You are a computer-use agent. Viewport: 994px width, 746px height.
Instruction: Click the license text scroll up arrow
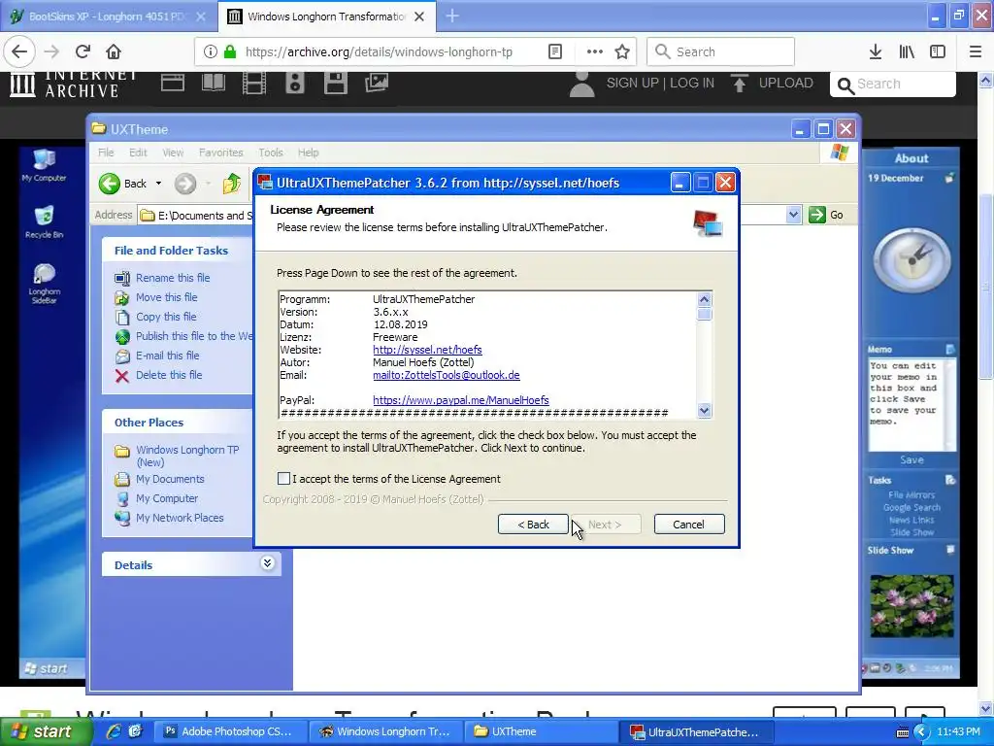pyautogui.click(x=705, y=299)
